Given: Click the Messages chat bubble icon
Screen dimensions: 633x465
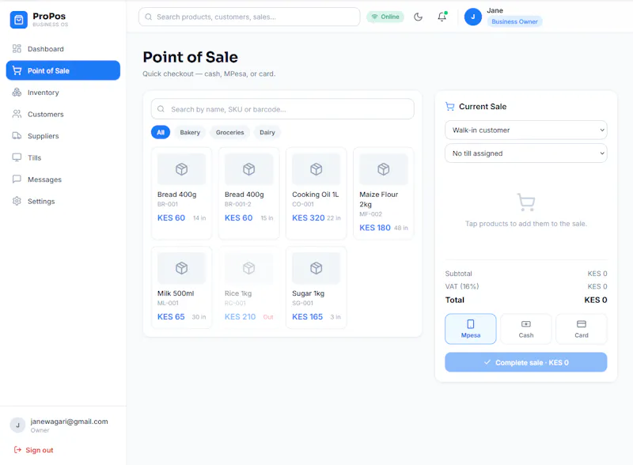Looking at the screenshot, I should (17, 180).
